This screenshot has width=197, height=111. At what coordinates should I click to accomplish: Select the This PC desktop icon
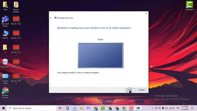[5, 35]
